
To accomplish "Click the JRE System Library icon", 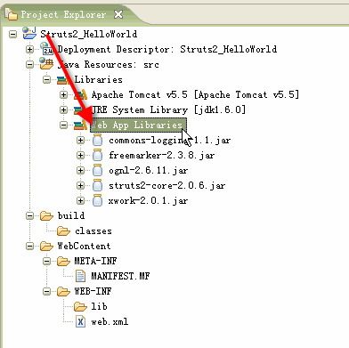I will tap(80, 109).
